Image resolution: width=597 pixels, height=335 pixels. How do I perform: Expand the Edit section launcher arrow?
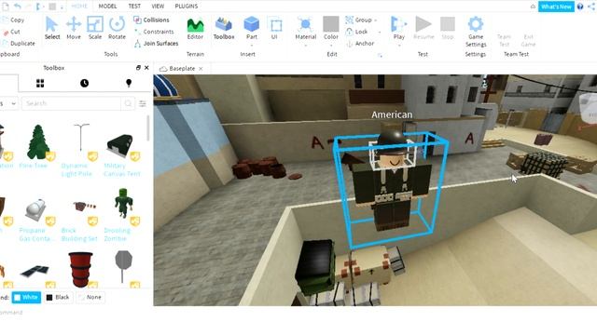pyautogui.click(x=380, y=56)
